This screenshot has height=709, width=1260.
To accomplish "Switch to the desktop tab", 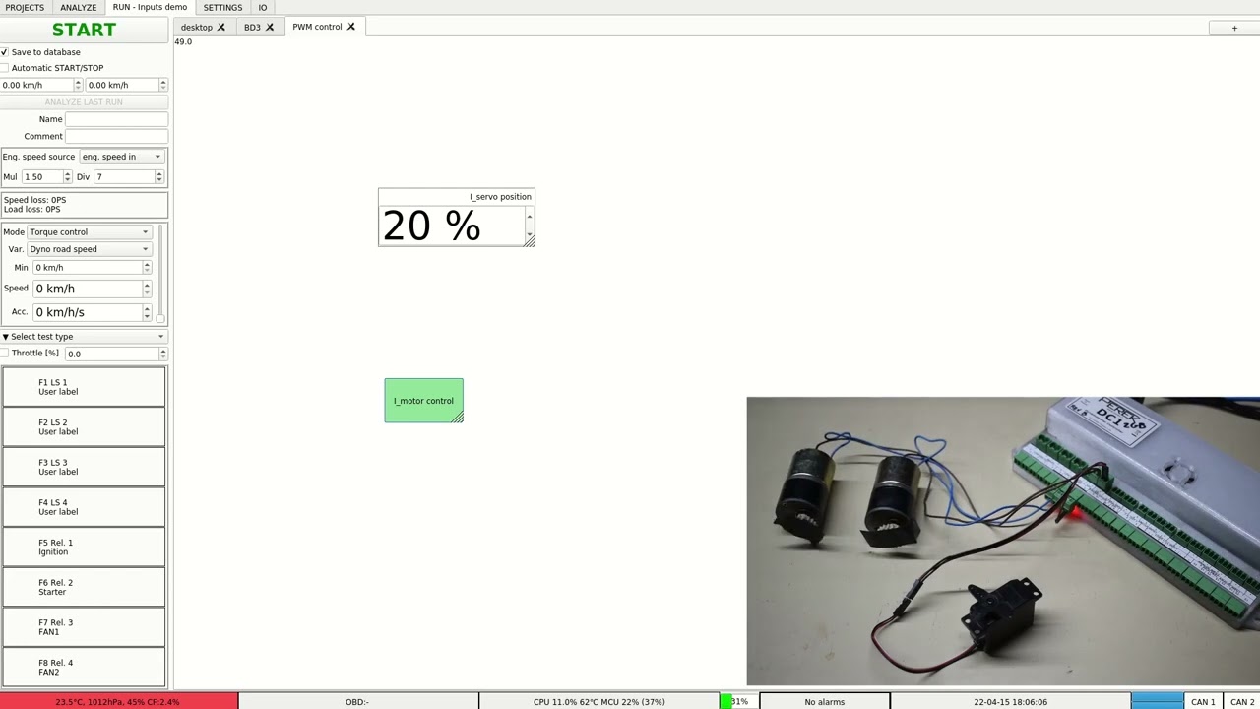I will point(197,27).
